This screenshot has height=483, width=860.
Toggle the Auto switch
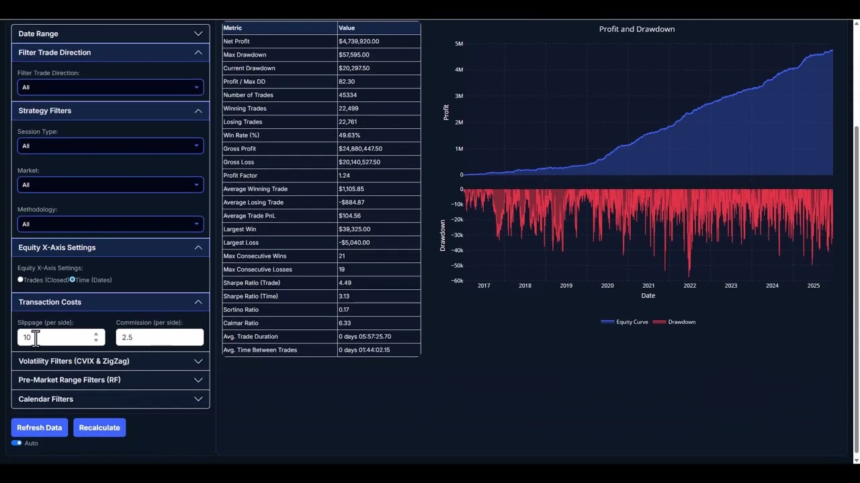(17, 443)
